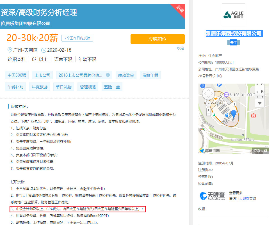Click the 五险一金 tag
The image size is (274, 225).
click(112, 87)
